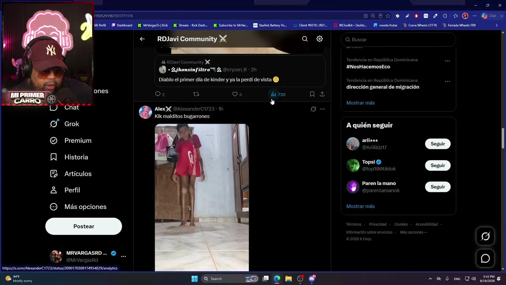Open Starlink Battery bookmark
This screenshot has height=285, width=506.
coord(270,25)
